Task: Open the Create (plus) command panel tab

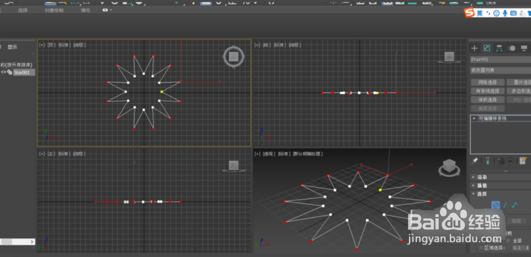Action: 474,48
